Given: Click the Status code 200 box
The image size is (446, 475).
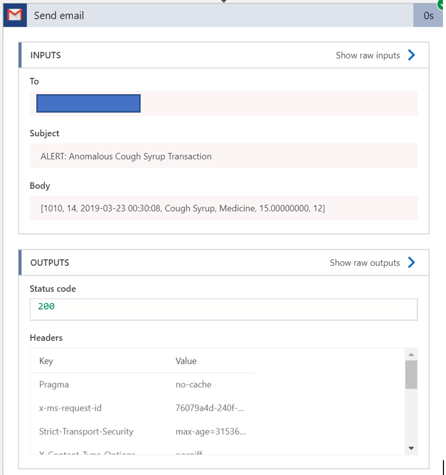Looking at the screenshot, I should coord(224,309).
